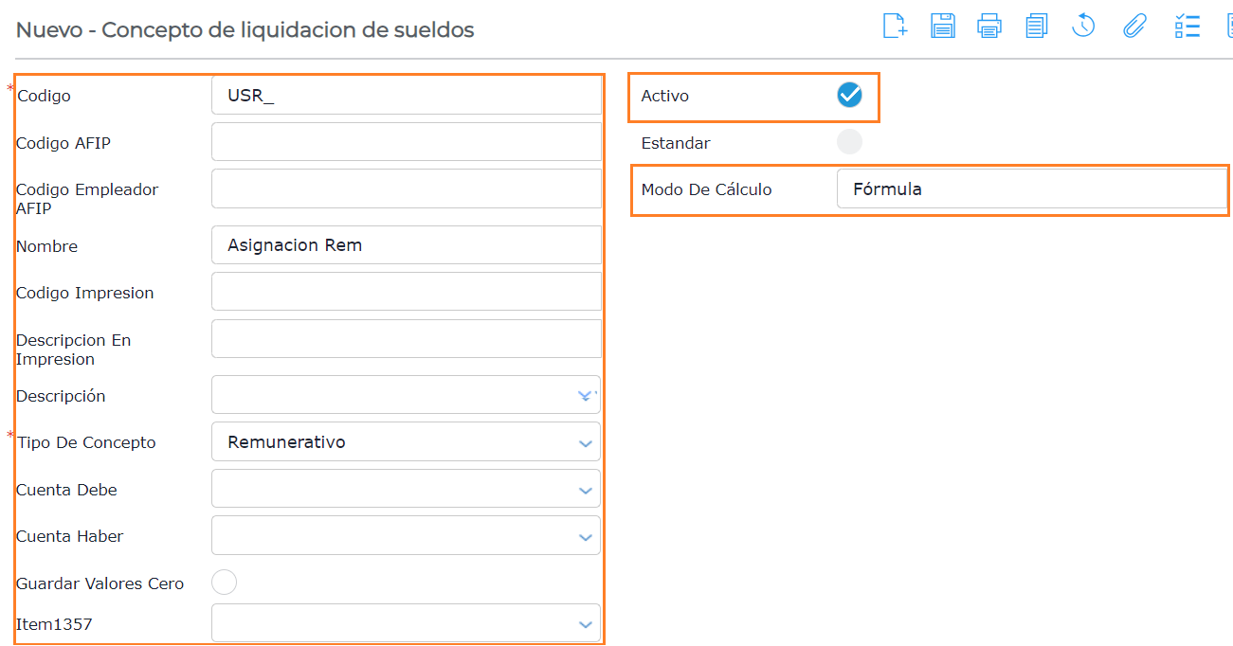Click the Modo De Cálculo field
Image resolution: width=1233 pixels, height=646 pixels.
coord(1031,188)
